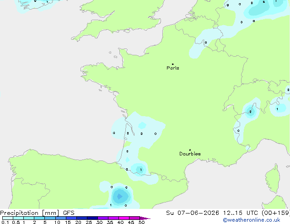Pick the 10–15 mm blue legend swatch
This screenshot has height=224, width=290.
61,218
